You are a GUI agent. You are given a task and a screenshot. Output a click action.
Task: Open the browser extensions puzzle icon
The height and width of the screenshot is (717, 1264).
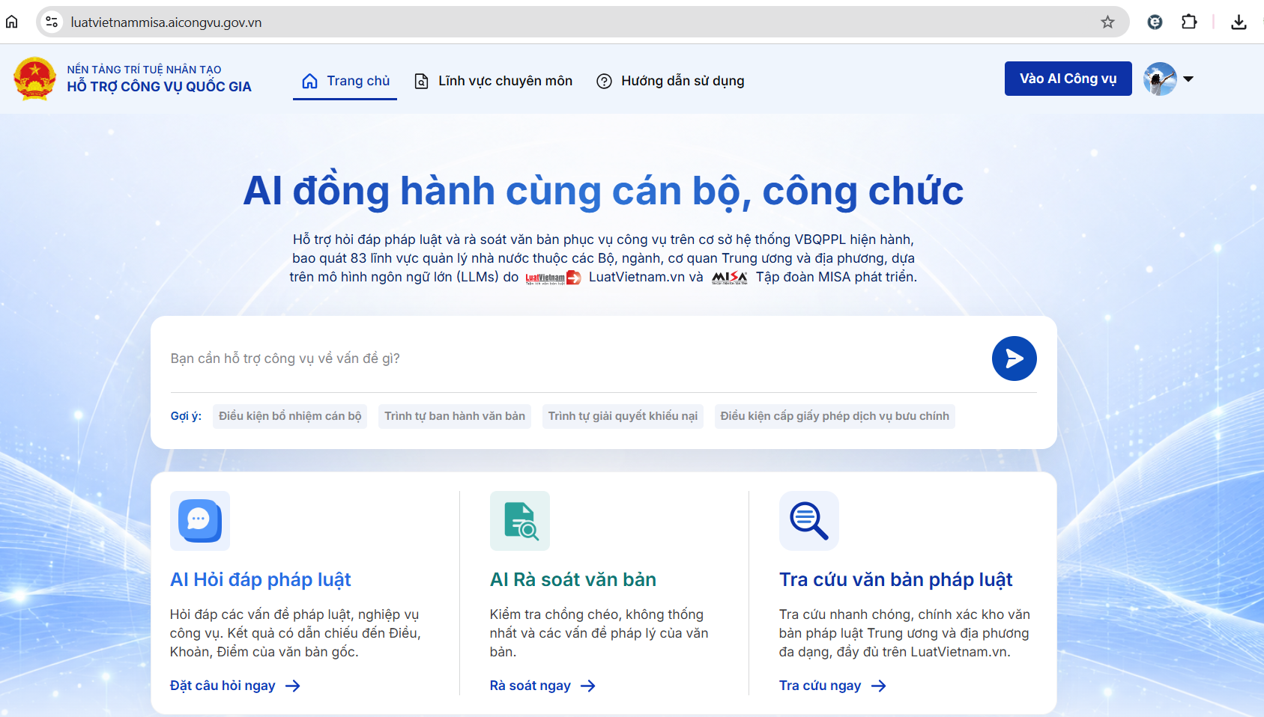tap(1189, 22)
